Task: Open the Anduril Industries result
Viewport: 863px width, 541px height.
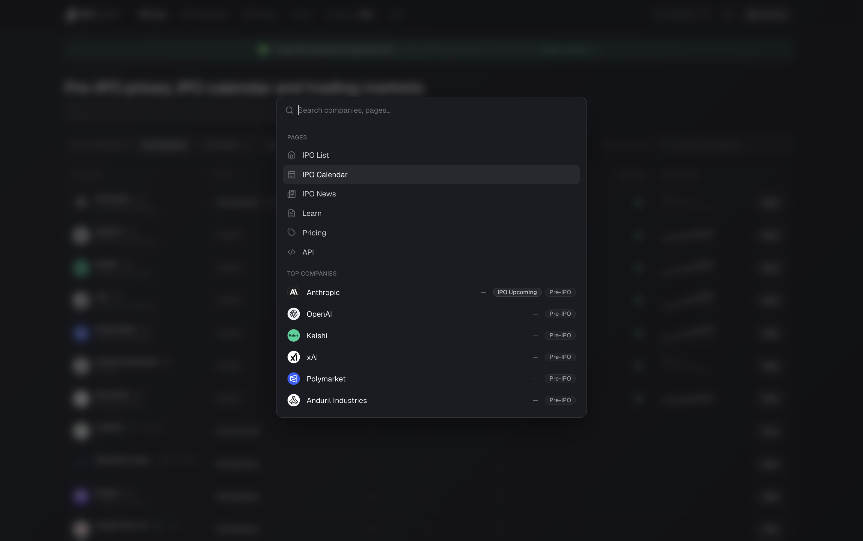Action: [x=431, y=400]
